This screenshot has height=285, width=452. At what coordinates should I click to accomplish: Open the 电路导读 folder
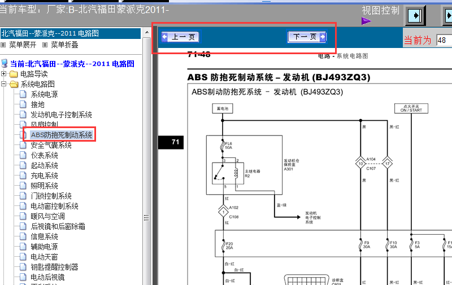pos(34,74)
